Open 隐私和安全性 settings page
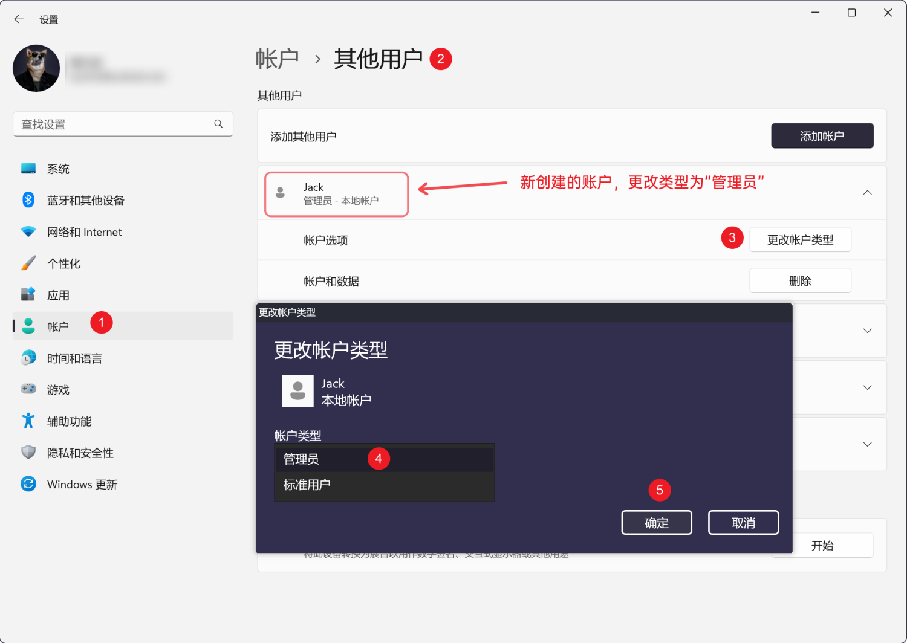Viewport: 907px width, 643px height. tap(80, 453)
